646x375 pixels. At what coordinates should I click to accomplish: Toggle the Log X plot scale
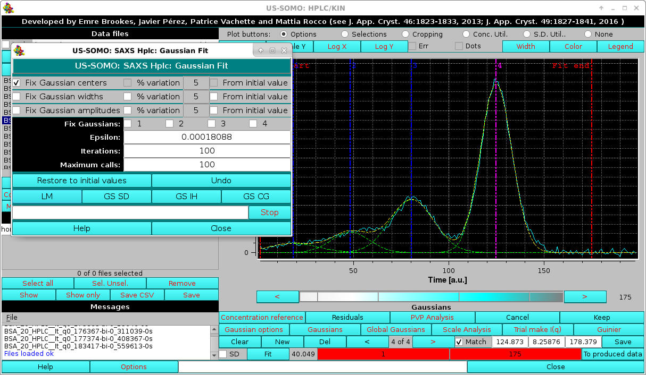[337, 46]
